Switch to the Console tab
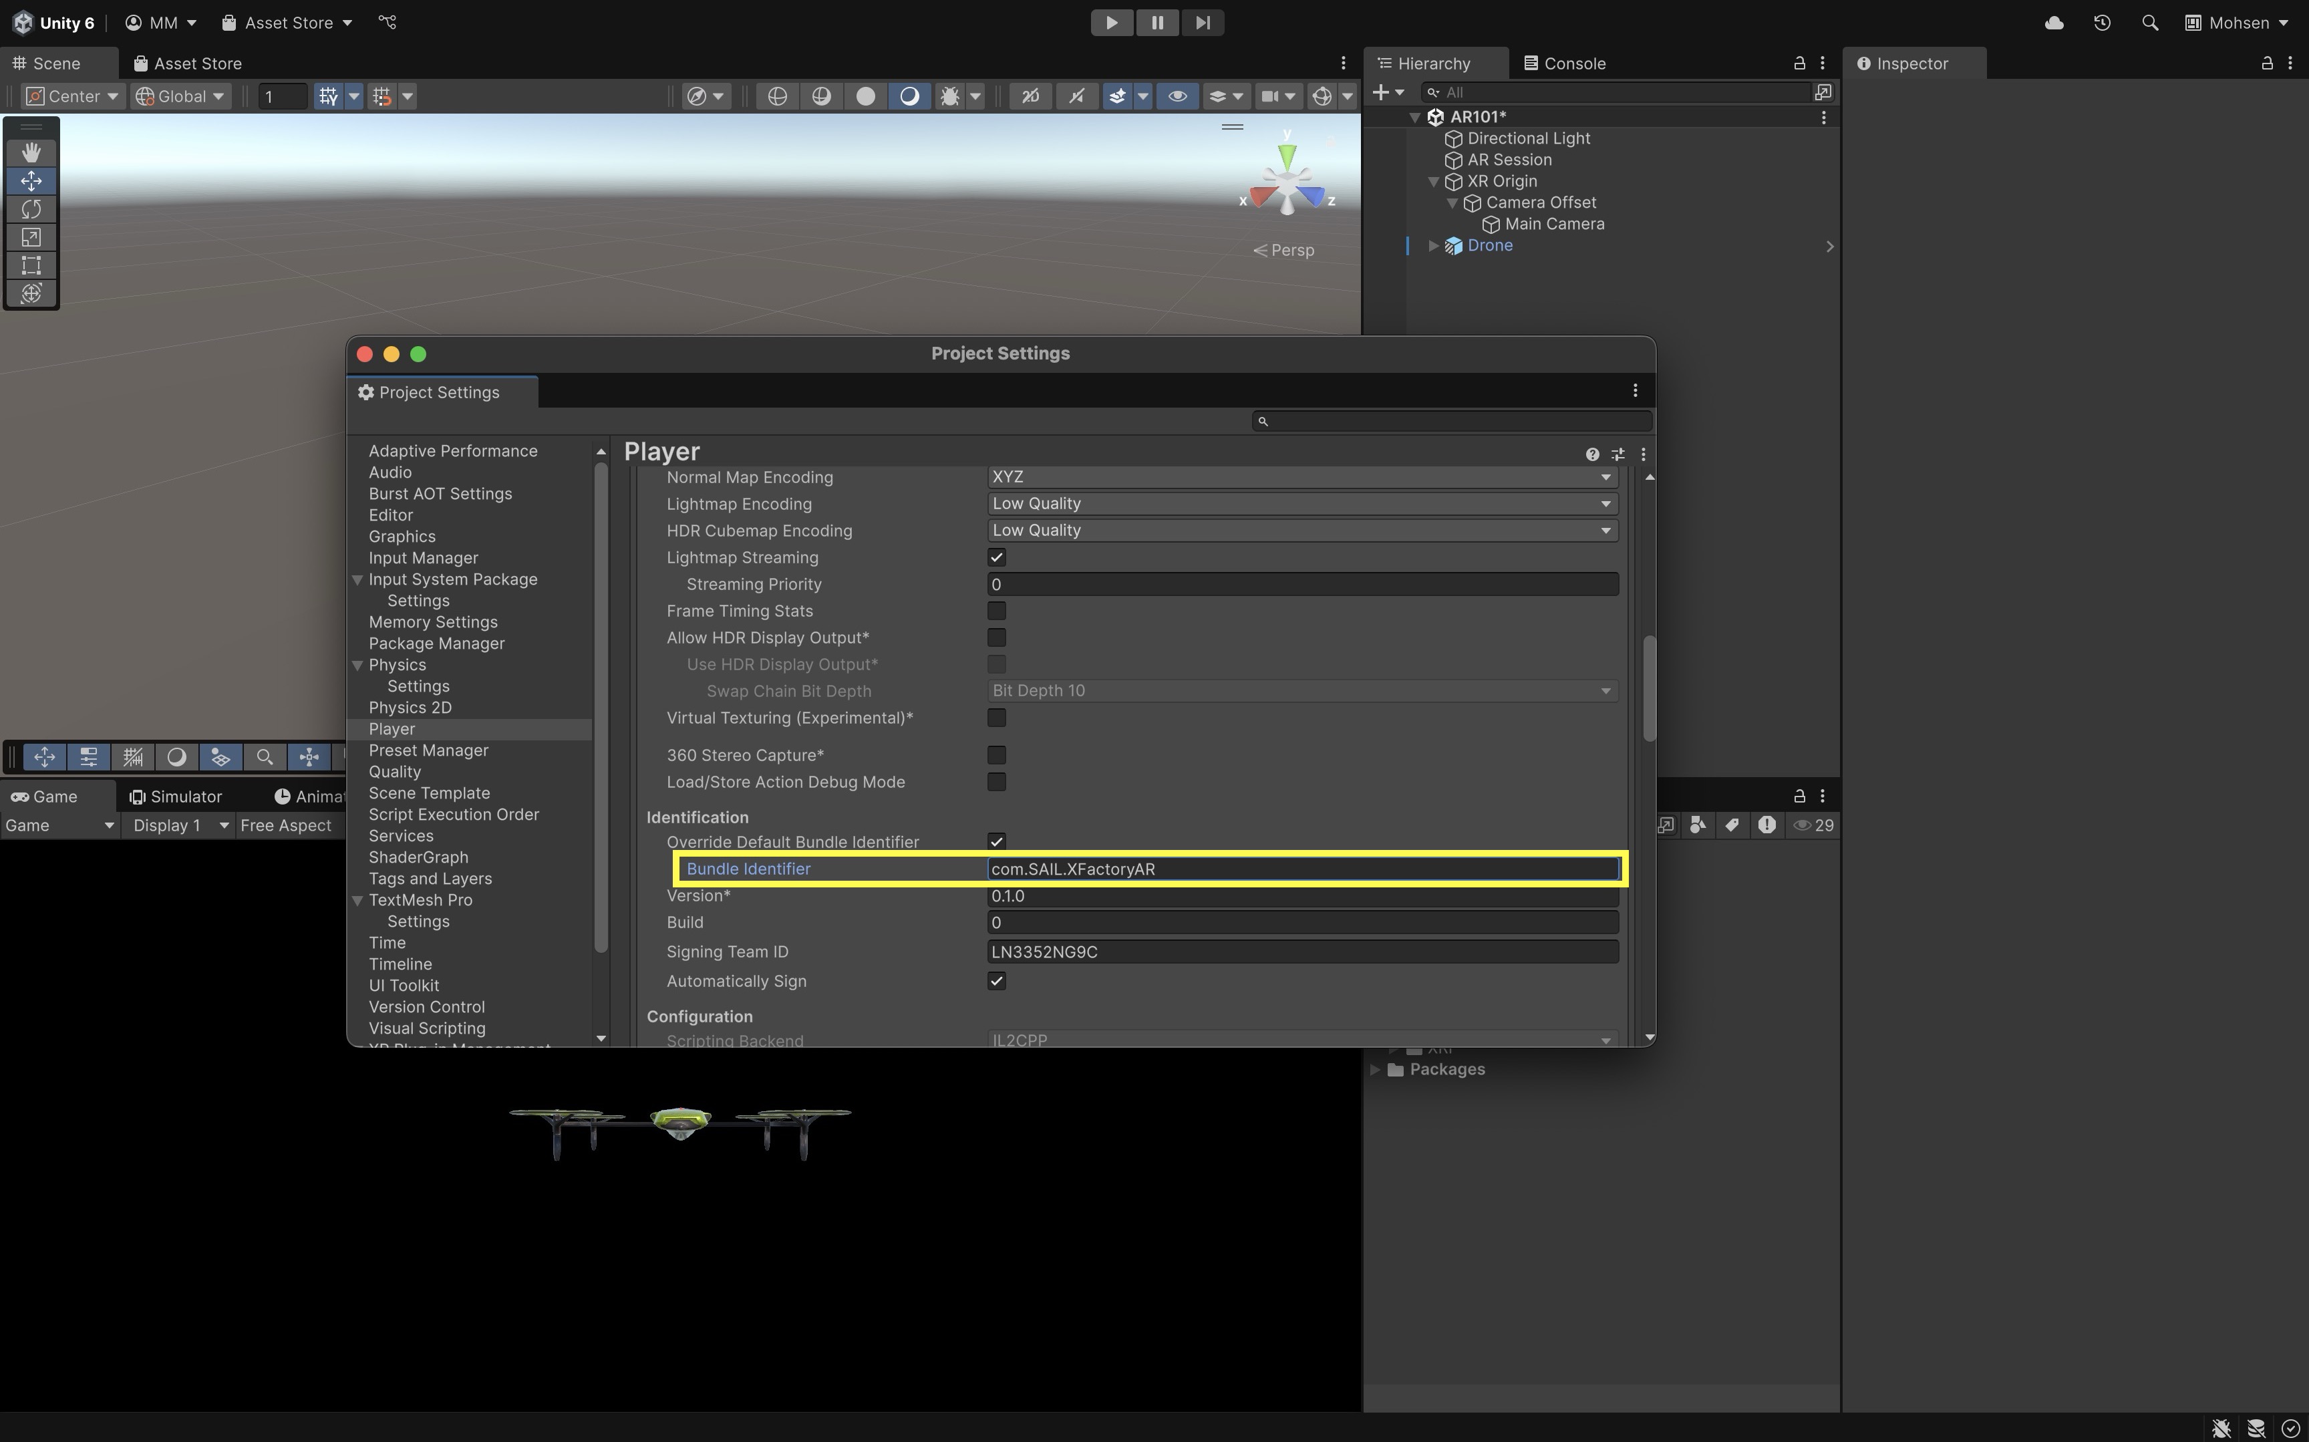Screen dimensions: 2309x1442 [1565, 64]
